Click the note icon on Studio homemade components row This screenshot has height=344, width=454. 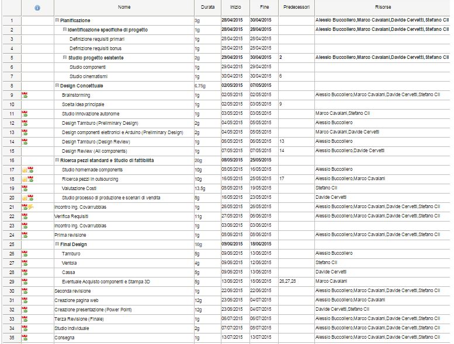click(x=25, y=170)
